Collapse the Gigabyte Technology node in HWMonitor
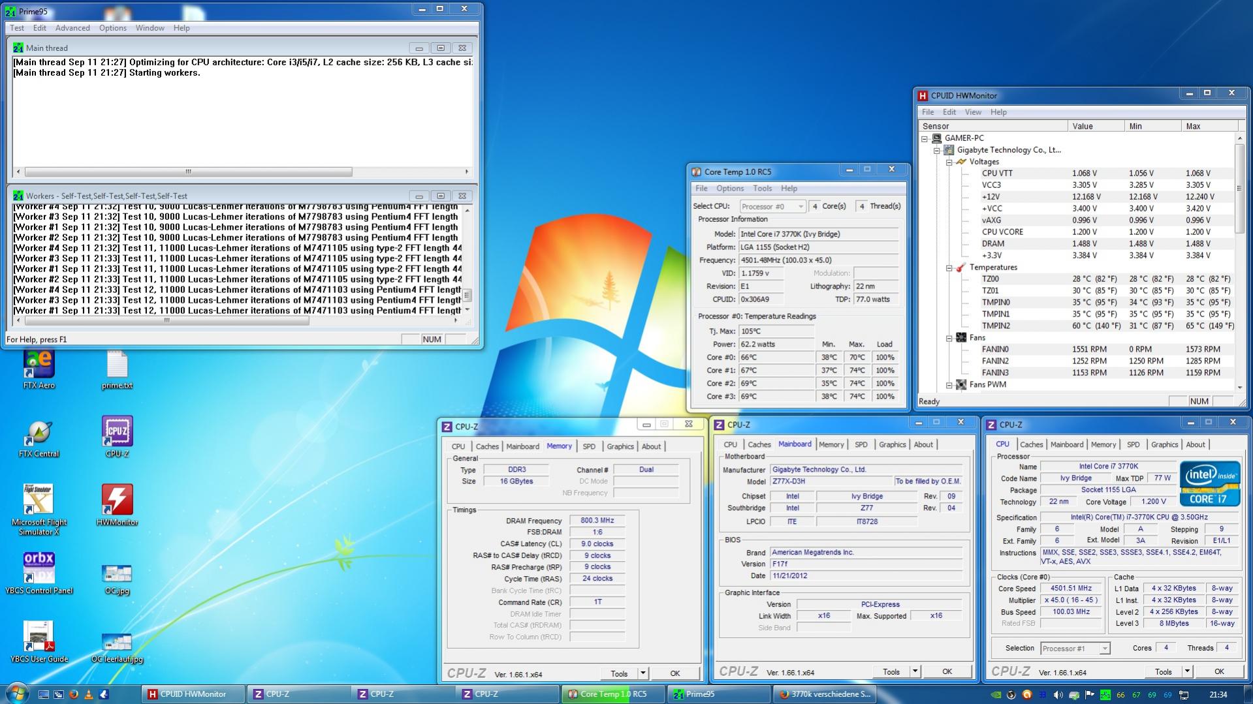The height and width of the screenshot is (704, 1253). [x=937, y=150]
